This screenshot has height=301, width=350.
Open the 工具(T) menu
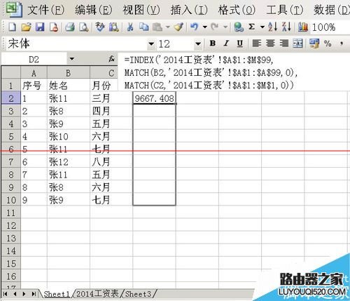coord(285,10)
